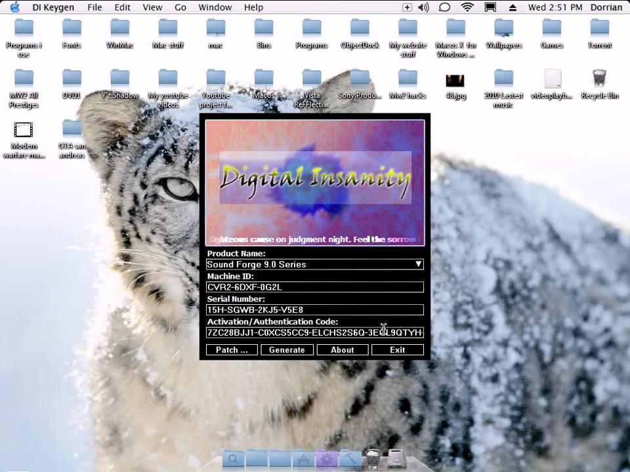
Task: Click the Activation/Authentication Code field
Action: coord(314,332)
